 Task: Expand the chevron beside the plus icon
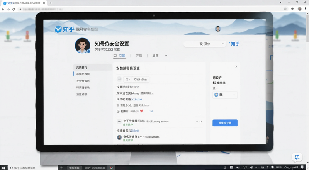coord(200,122)
